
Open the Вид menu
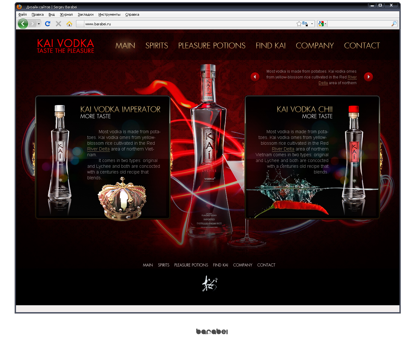(52, 14)
